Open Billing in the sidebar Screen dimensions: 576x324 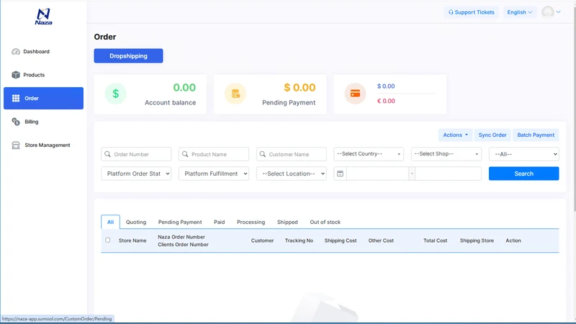(43, 122)
